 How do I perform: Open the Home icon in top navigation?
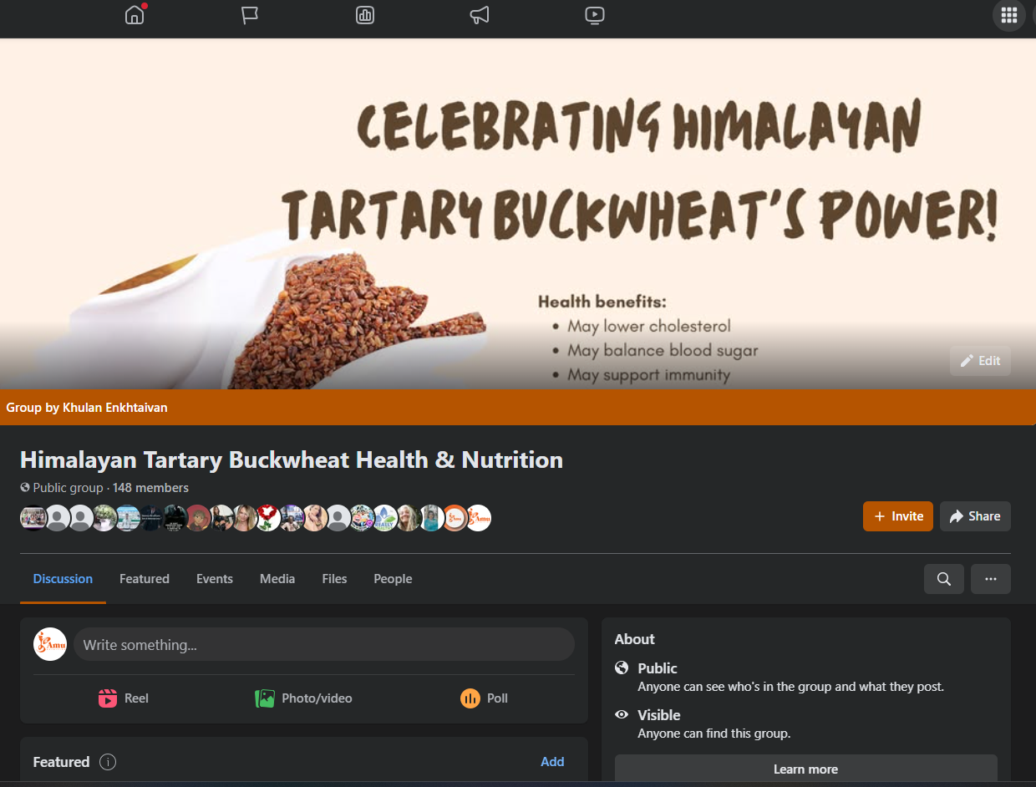(135, 15)
